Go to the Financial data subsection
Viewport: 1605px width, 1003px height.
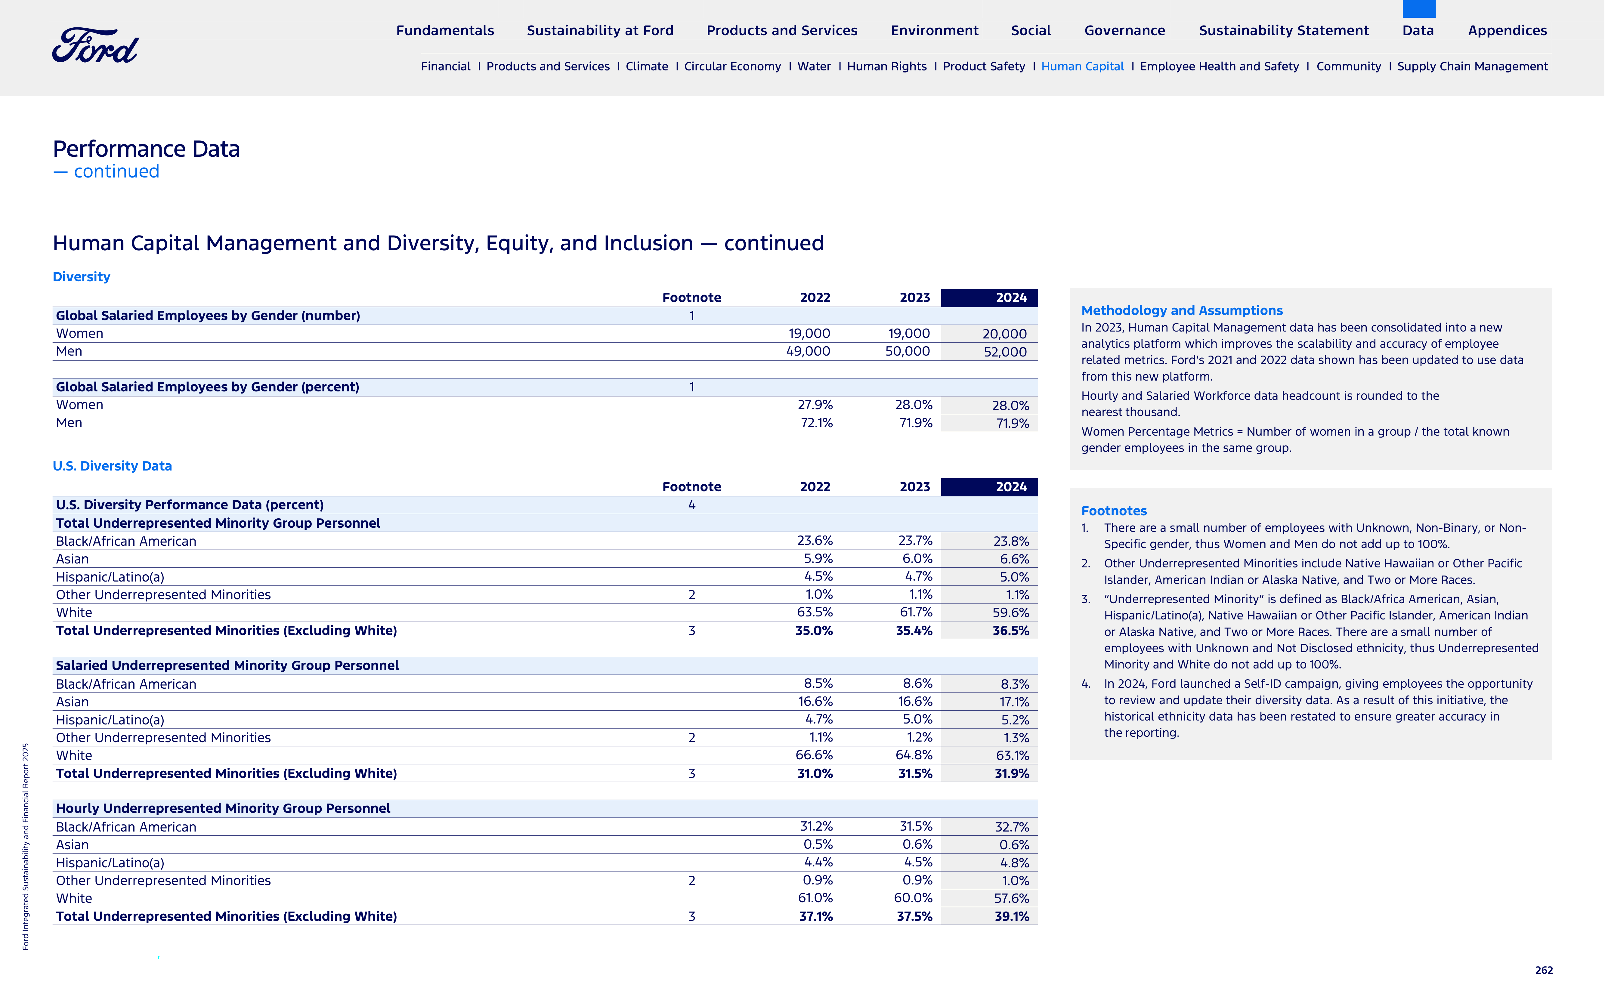445,66
